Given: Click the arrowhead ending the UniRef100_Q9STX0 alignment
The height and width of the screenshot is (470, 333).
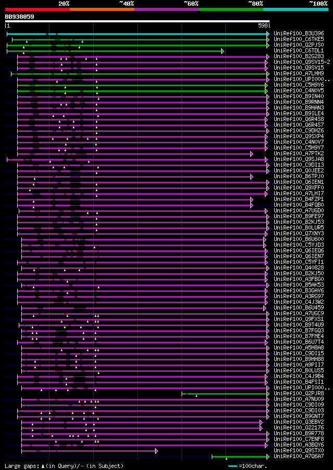Looking at the screenshot, I should click(x=156, y=451).
